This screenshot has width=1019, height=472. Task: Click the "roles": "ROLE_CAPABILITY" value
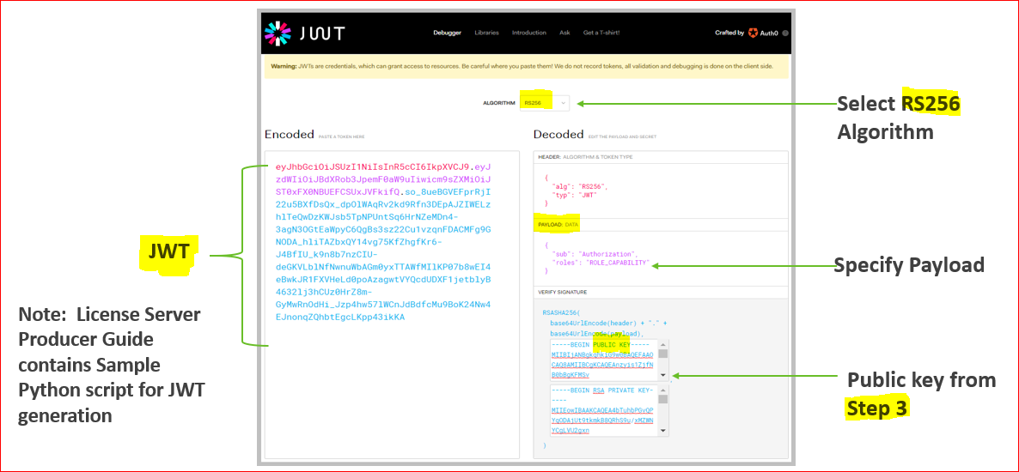[618, 263]
